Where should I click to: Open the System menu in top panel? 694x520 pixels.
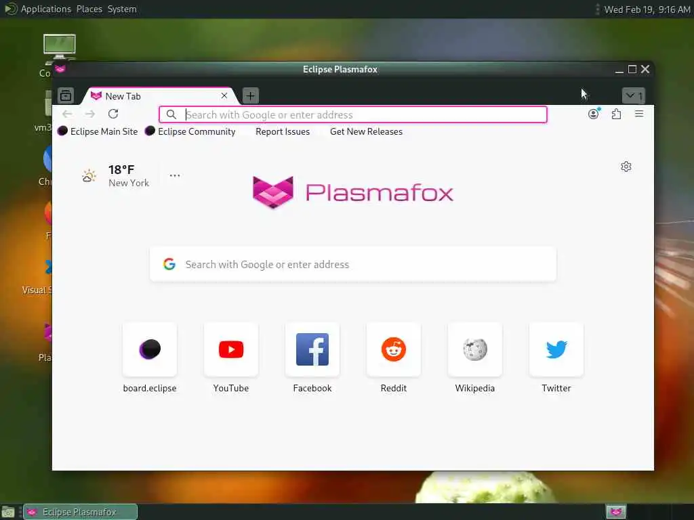pyautogui.click(x=122, y=9)
